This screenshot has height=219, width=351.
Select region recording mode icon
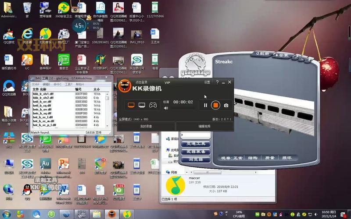point(142,105)
